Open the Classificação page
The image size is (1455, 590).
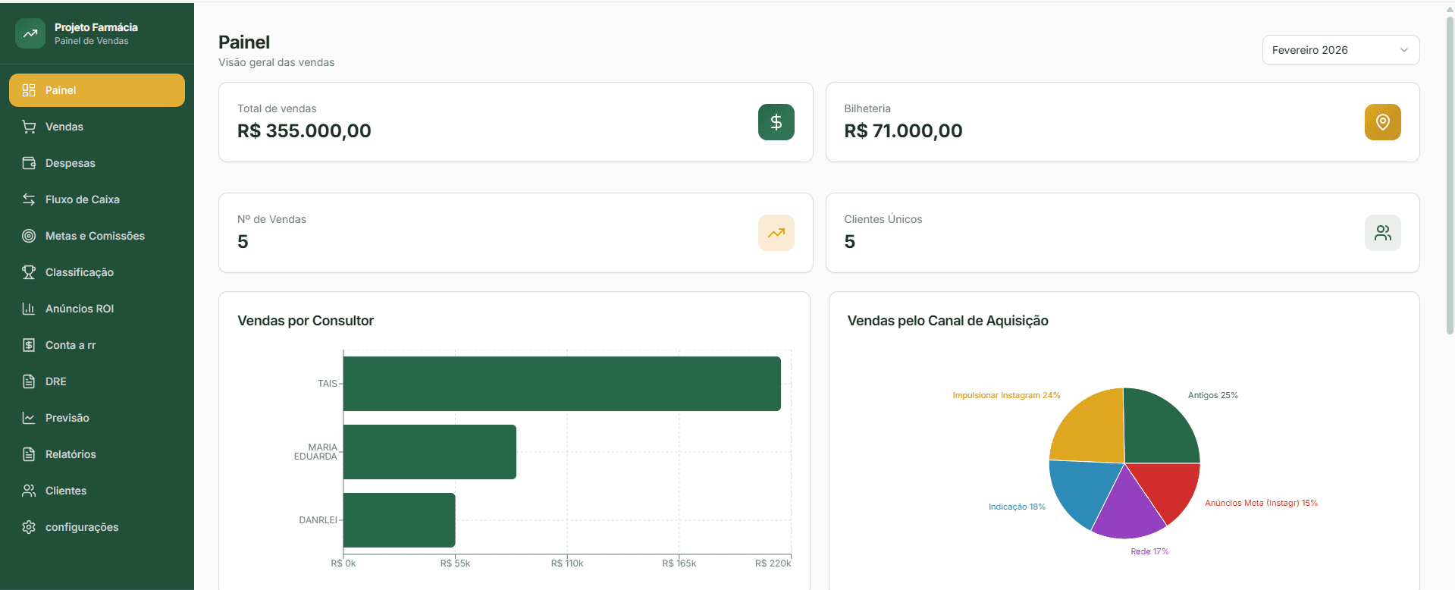pyautogui.click(x=97, y=272)
